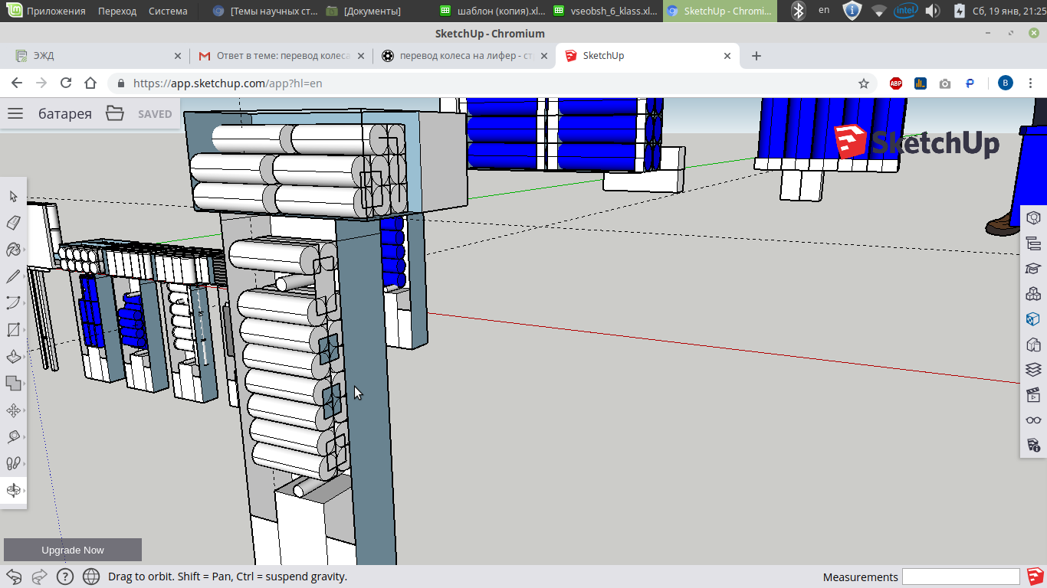Viewport: 1047px width, 588px height.
Task: Activate the Paint bucket tool
Action: tap(13, 250)
